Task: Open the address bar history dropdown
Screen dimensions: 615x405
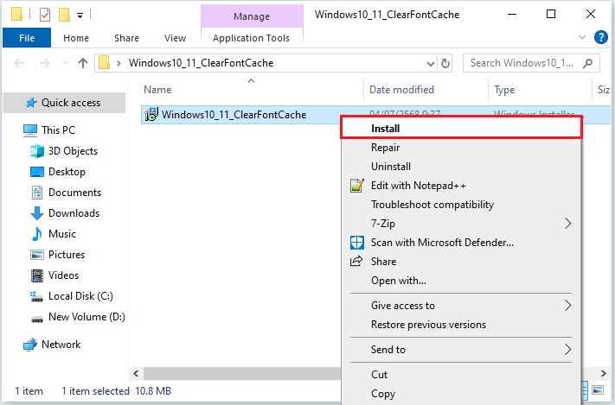Action: pyautogui.click(x=429, y=63)
